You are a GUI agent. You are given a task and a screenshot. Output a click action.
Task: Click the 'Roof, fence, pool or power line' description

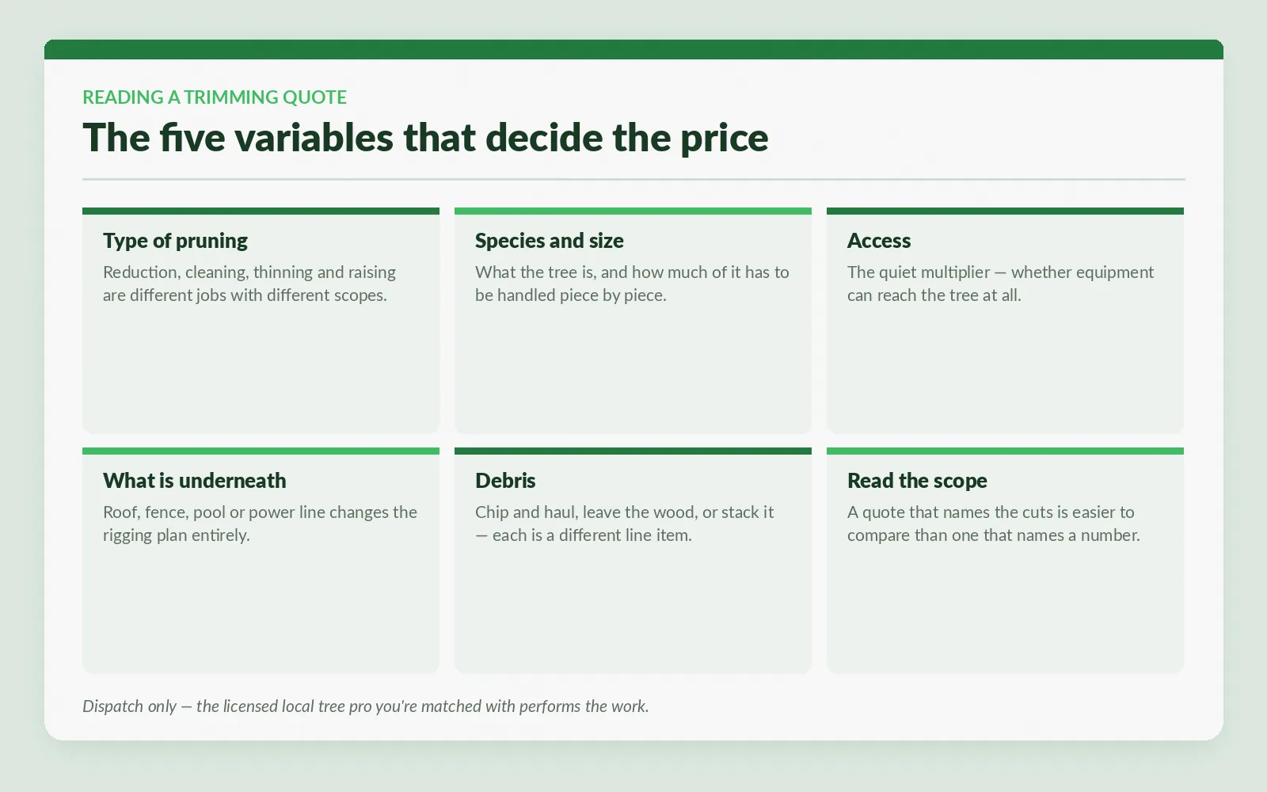[260, 524]
